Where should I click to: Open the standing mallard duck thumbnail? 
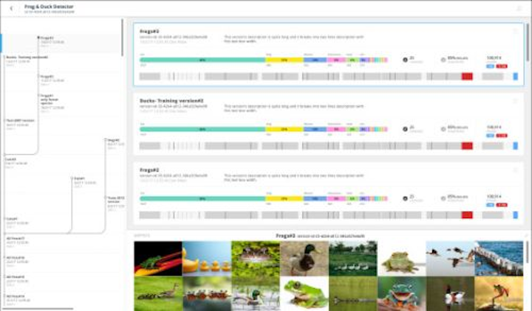(x=304, y=258)
